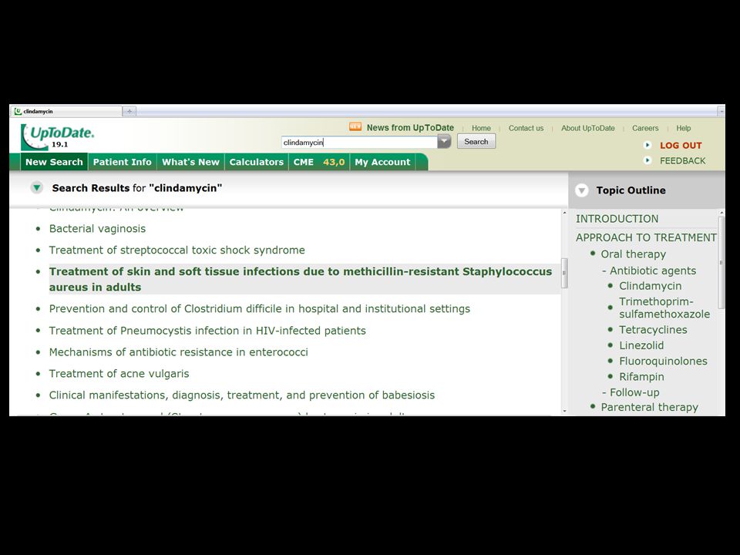Open the search box dropdown arrow
Viewport: 740px width, 555px height.
[x=444, y=142]
